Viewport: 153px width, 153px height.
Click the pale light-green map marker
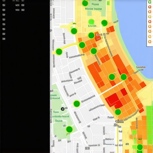[x=91, y=22]
